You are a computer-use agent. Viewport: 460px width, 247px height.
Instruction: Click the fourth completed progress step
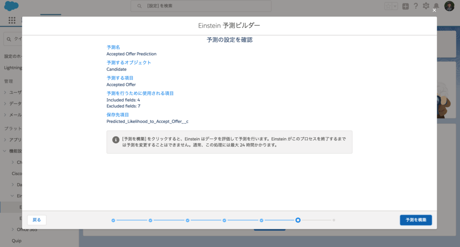point(224,221)
